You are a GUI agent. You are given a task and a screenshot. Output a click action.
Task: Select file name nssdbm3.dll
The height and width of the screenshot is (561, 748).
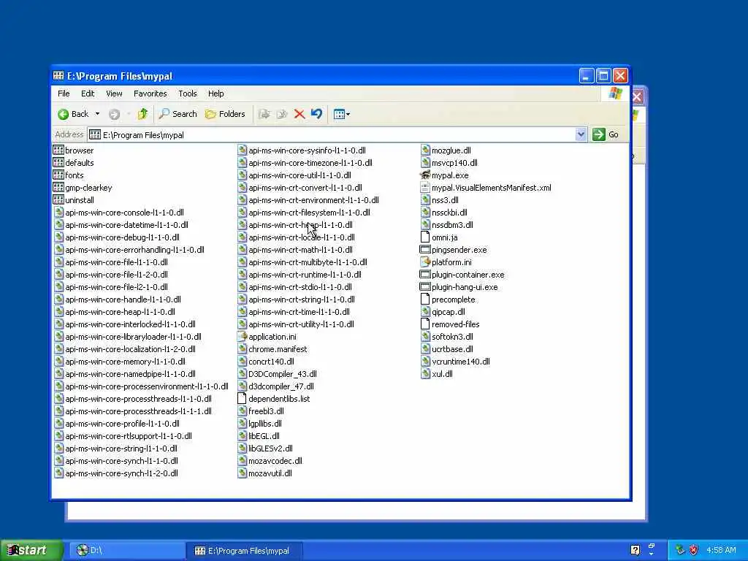452,225
